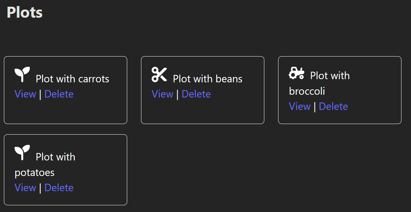Click the Plot with carrots title text
This screenshot has height=212, width=411.
pyautogui.click(x=72, y=79)
